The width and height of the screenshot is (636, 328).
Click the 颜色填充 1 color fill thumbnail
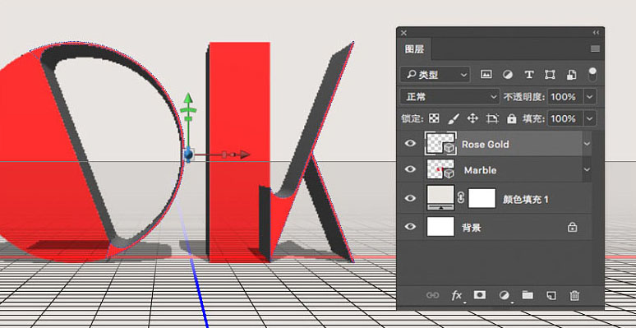pos(440,198)
